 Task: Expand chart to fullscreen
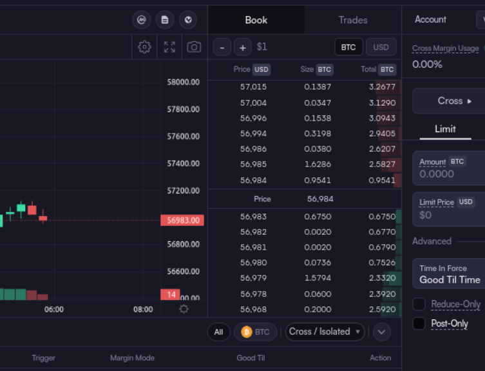pyautogui.click(x=169, y=47)
